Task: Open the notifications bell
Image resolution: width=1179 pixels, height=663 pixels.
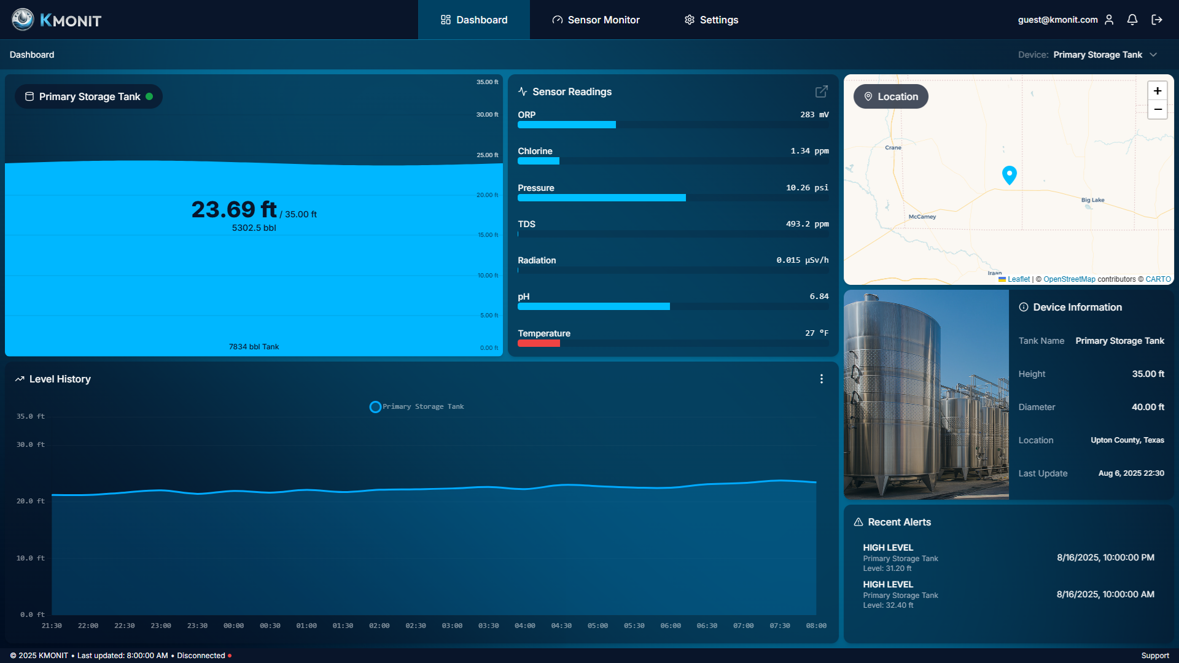Action: coord(1132,20)
